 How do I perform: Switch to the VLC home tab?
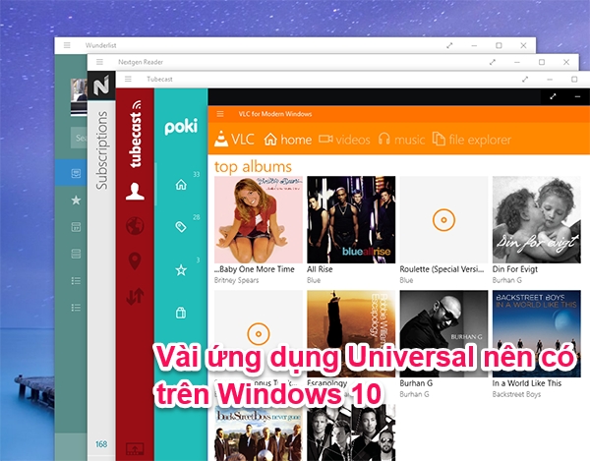288,140
